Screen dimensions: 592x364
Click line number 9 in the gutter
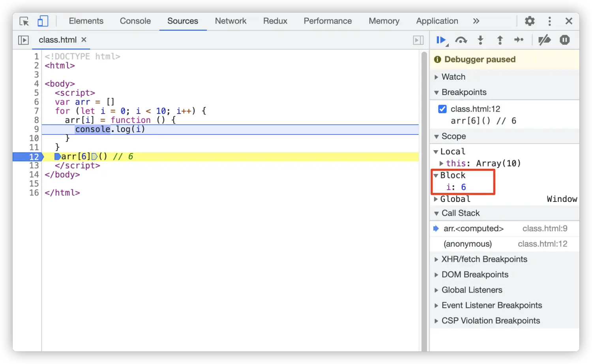pyautogui.click(x=36, y=129)
